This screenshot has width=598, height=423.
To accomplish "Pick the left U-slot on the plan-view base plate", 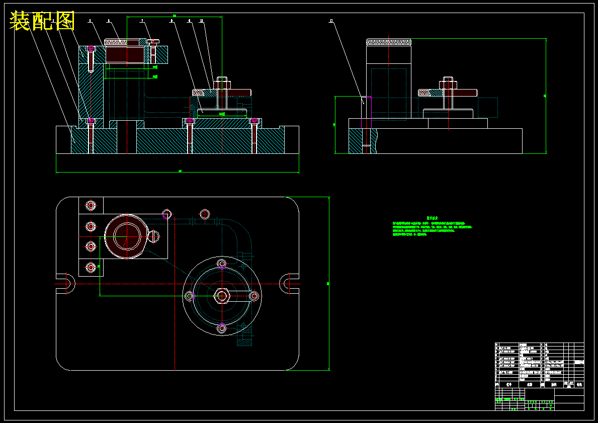I will tap(65, 284).
